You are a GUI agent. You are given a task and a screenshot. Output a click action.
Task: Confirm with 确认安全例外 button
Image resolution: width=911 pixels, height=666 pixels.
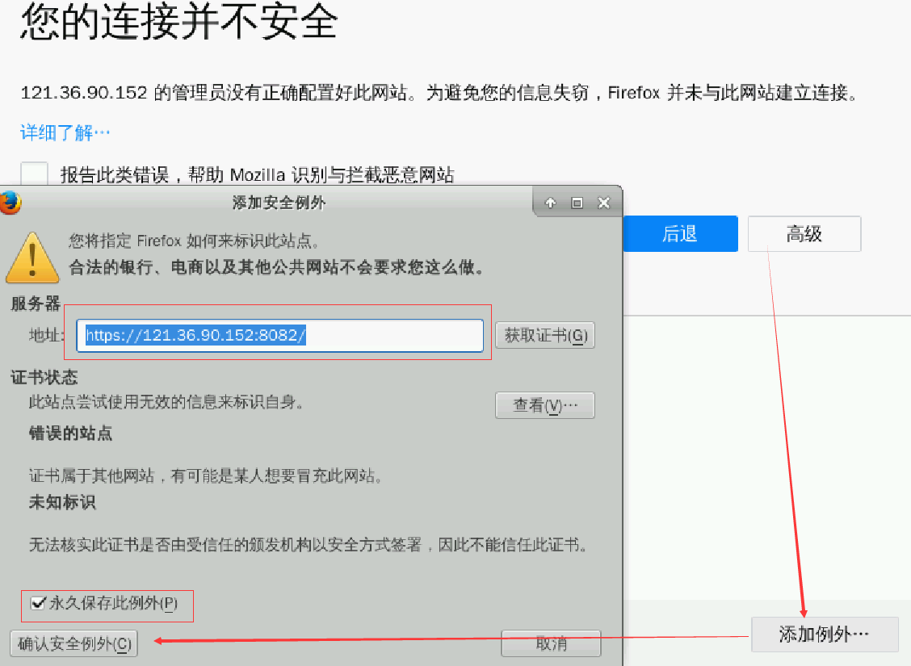click(74, 643)
